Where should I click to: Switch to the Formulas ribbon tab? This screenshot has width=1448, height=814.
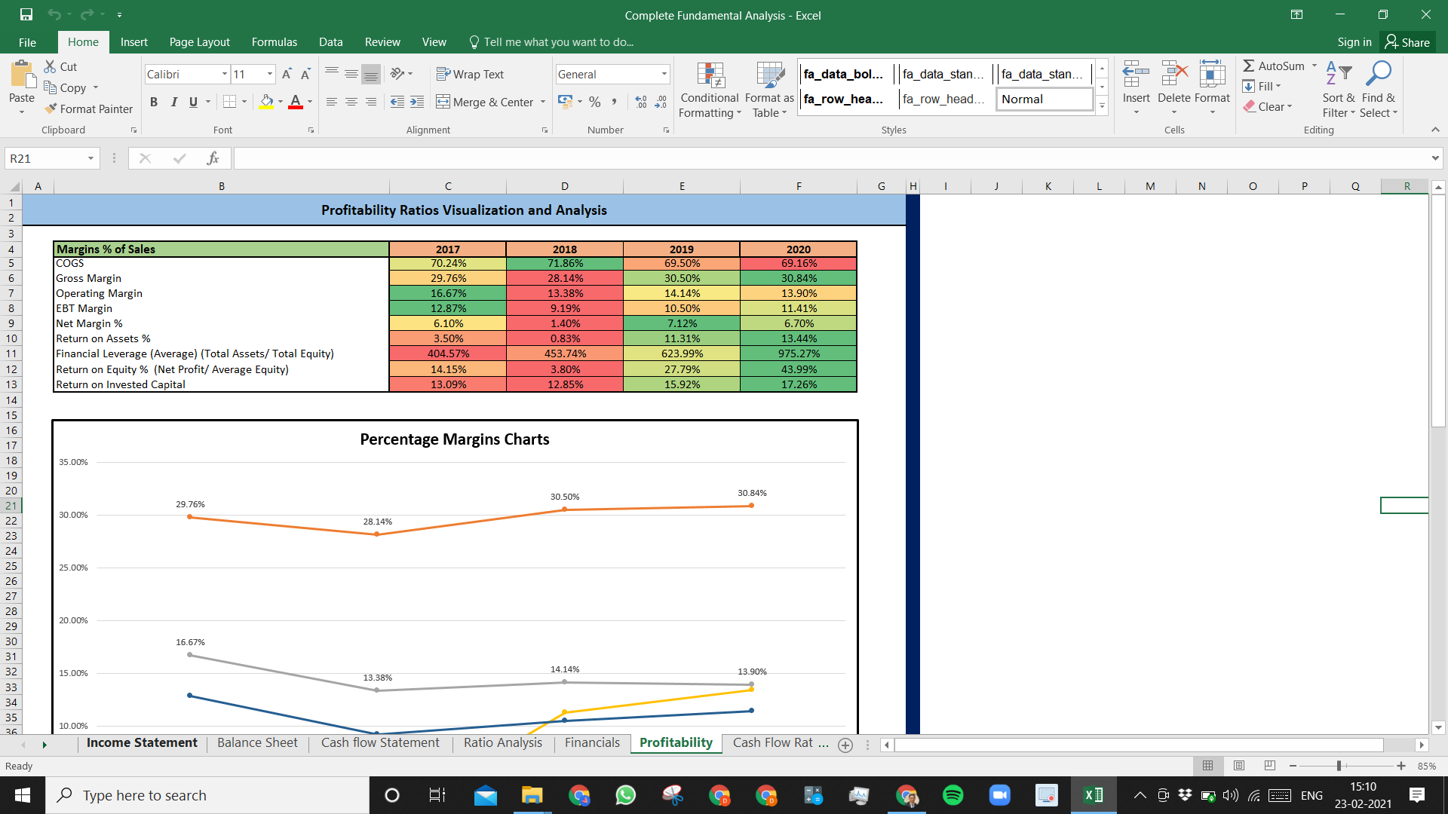click(274, 42)
